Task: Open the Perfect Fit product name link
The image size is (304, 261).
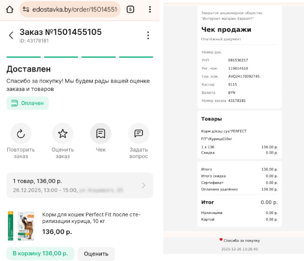Action: tap(91, 218)
